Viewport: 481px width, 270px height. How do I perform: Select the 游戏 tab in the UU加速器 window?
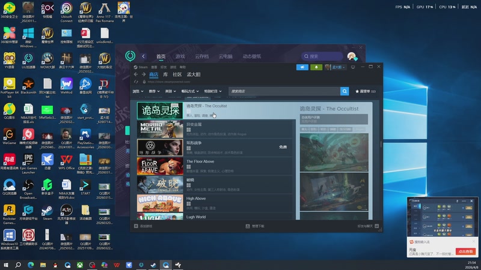(x=180, y=56)
